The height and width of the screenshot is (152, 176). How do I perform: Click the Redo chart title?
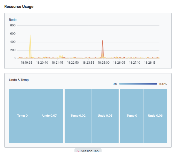pos(13,20)
